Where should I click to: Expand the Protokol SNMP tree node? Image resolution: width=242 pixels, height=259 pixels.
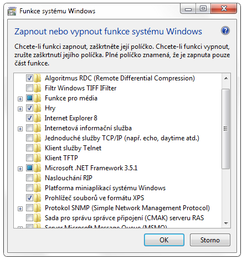pyautogui.click(x=20, y=209)
